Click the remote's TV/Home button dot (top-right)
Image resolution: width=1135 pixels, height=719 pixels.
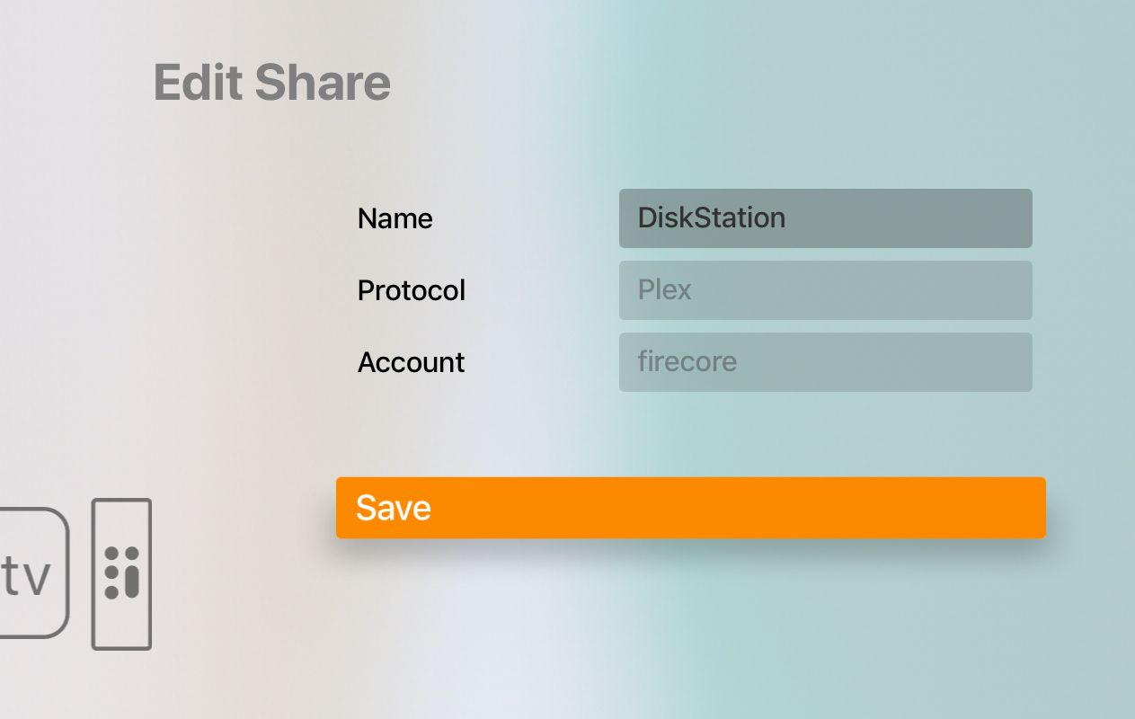[132, 553]
